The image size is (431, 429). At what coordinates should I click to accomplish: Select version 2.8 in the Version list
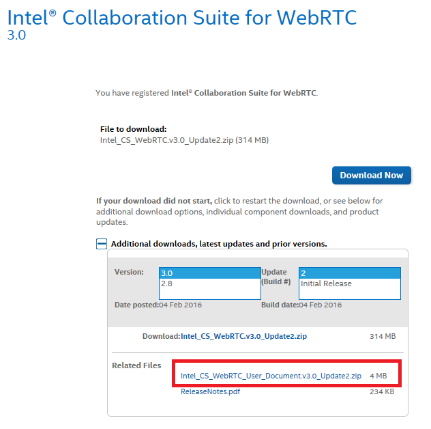tap(210, 283)
